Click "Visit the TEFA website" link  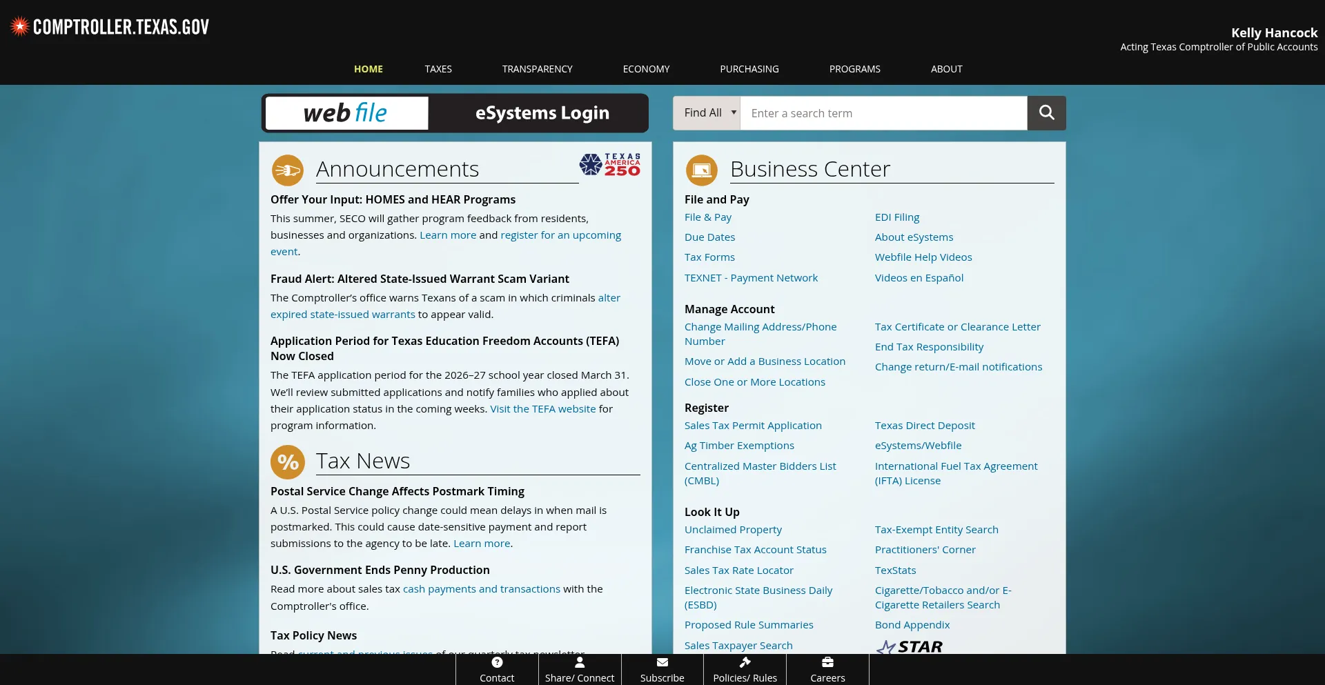pos(542,409)
